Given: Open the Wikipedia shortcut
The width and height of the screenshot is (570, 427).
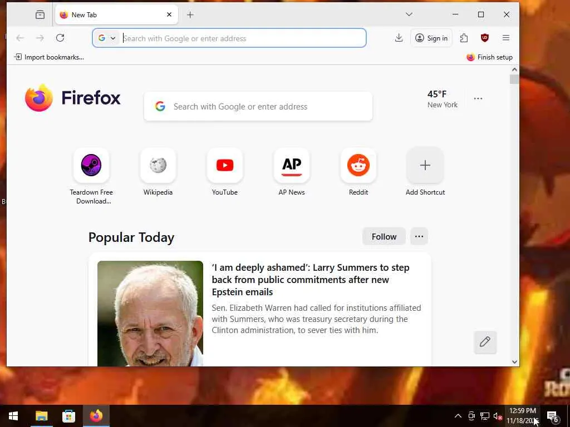Looking at the screenshot, I should click(x=158, y=172).
